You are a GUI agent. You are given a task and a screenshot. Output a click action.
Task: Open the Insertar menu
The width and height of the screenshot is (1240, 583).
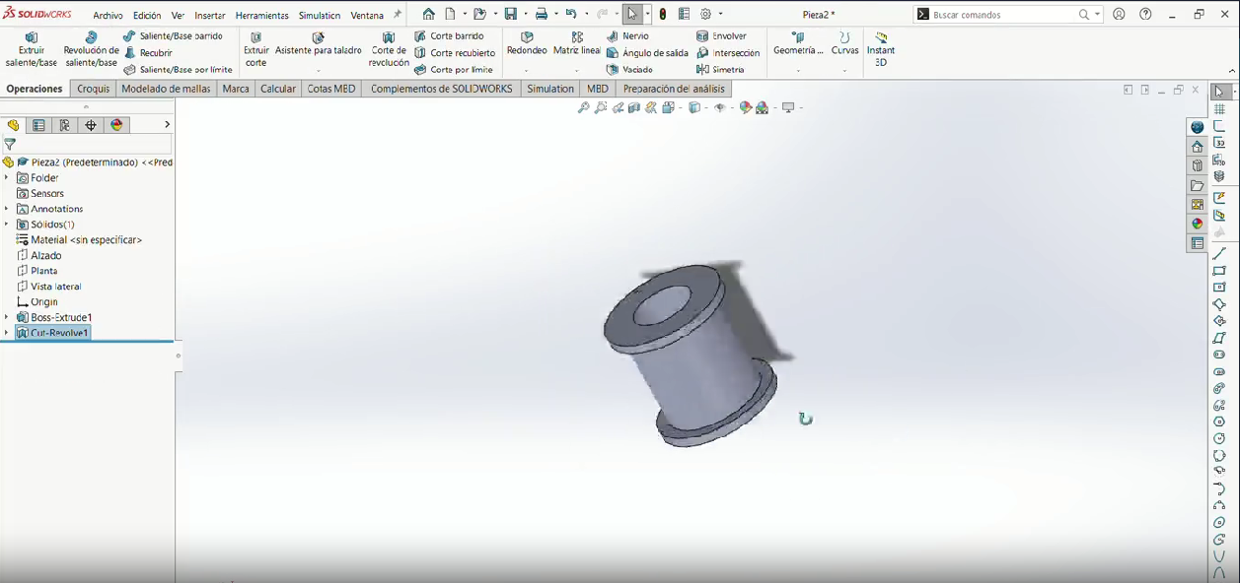pos(210,16)
